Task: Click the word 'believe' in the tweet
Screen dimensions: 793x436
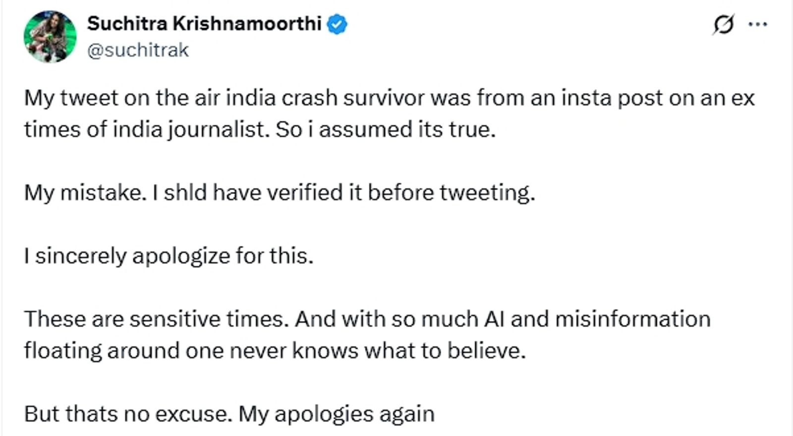Action: (486, 351)
